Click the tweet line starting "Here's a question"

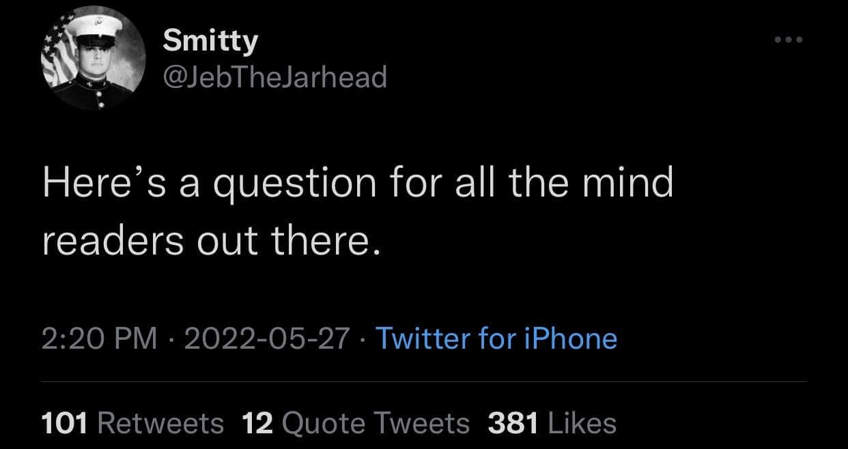[x=357, y=185]
